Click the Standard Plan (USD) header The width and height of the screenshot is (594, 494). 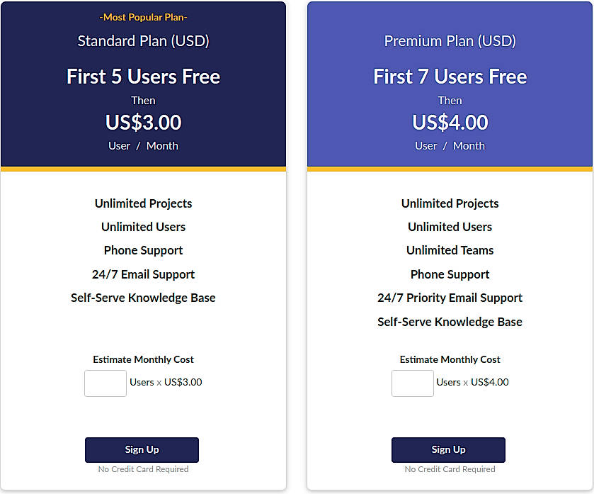tap(143, 41)
